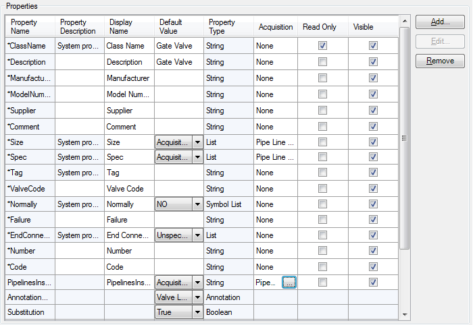This screenshot has width=473, height=325.
Task: Click the Add... button
Action: tap(440, 22)
